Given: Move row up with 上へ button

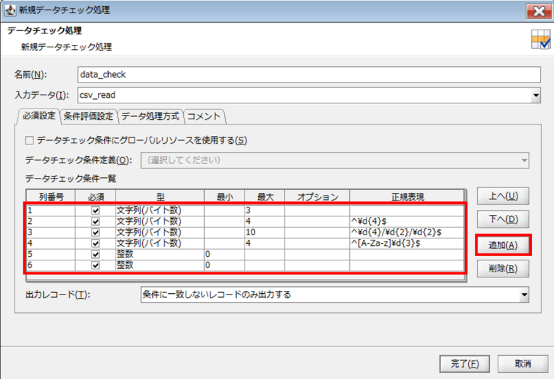Looking at the screenshot, I should [x=503, y=196].
